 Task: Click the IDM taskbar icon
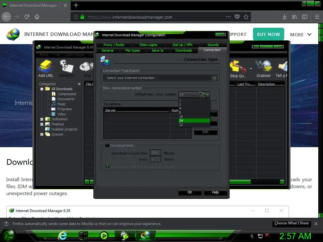tap(145, 236)
